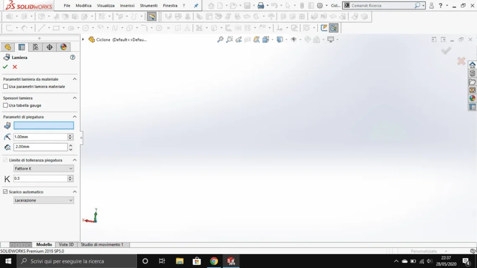This screenshot has height=268, width=477.
Task: Open the Print dropdown arrow
Action: tap(268, 5)
